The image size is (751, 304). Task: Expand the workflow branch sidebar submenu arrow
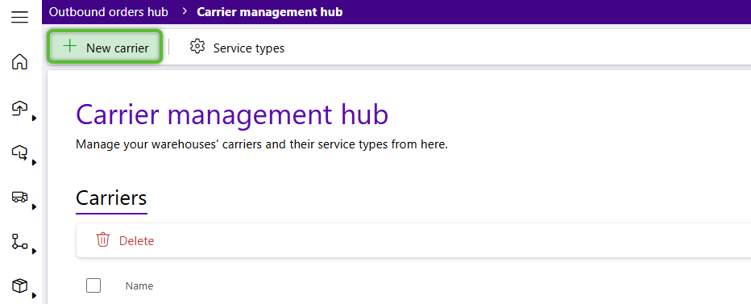click(x=34, y=251)
